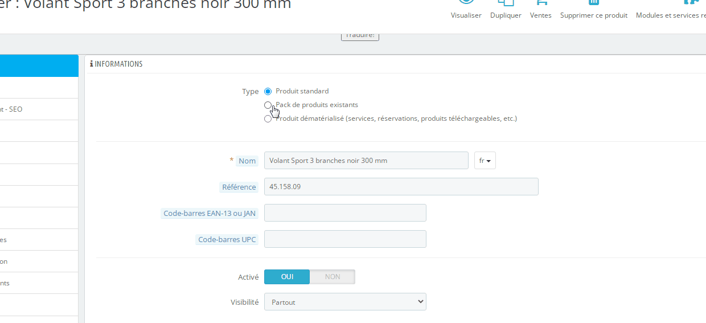Select the highlighted blue sidebar tab
The width and height of the screenshot is (706, 323).
coord(39,66)
